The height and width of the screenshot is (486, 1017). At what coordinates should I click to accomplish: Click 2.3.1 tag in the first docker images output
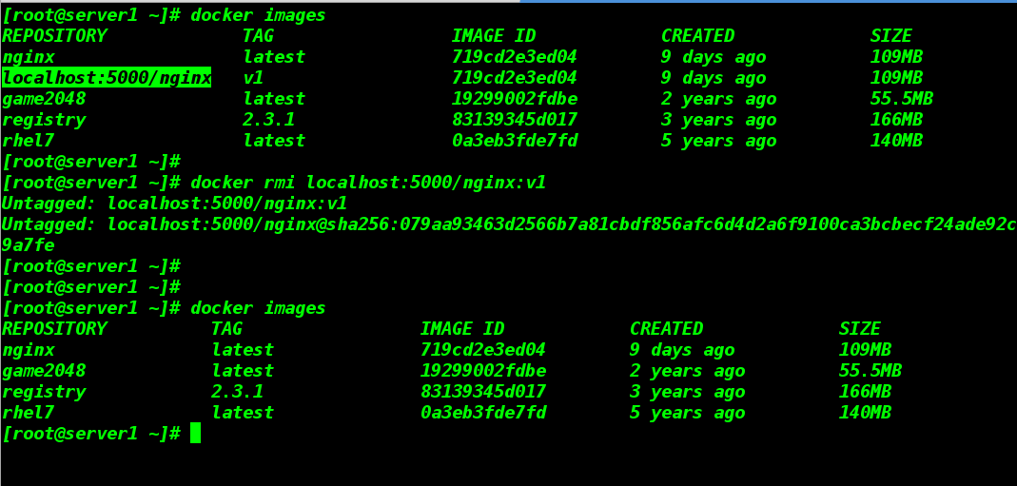(268, 120)
